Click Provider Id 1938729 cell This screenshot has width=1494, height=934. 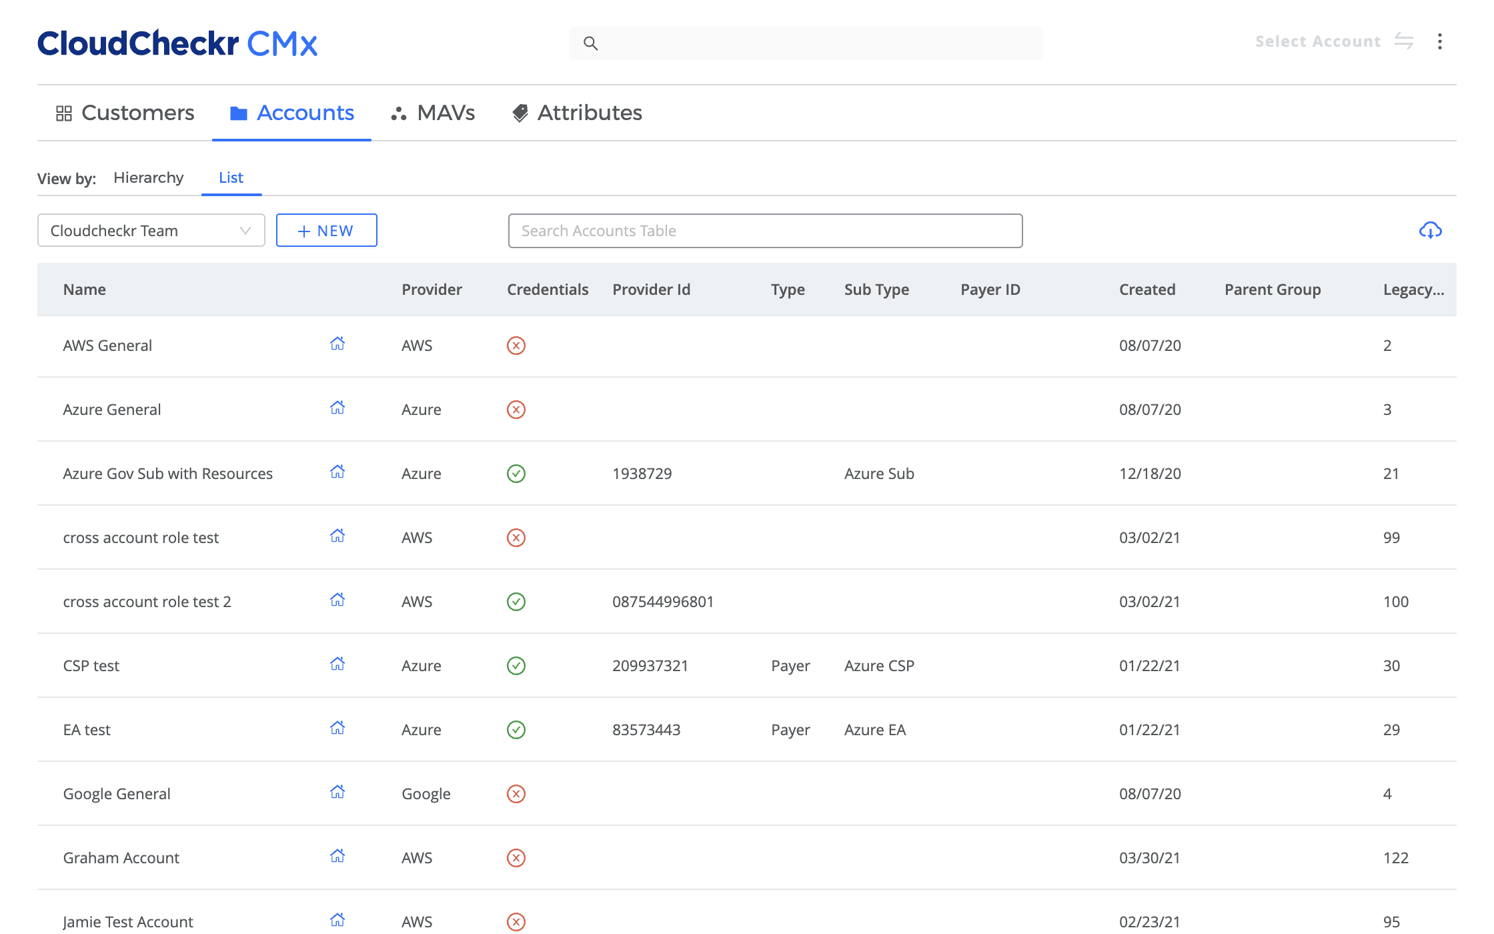[642, 474]
